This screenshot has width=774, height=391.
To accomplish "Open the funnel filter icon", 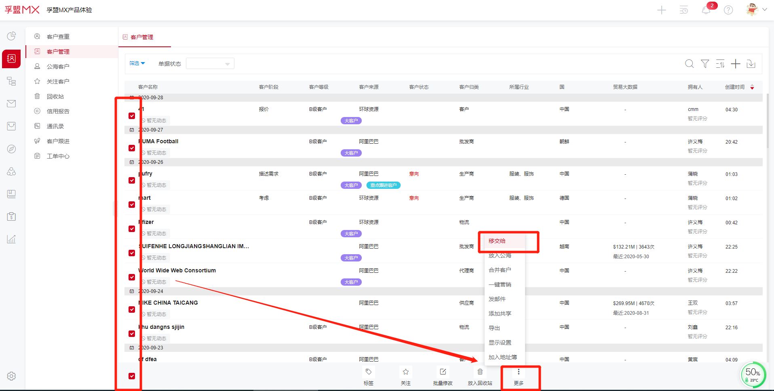I will (x=705, y=64).
